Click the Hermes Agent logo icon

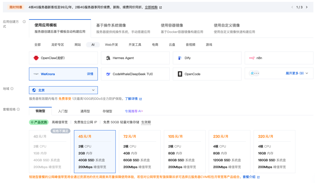click(108, 58)
